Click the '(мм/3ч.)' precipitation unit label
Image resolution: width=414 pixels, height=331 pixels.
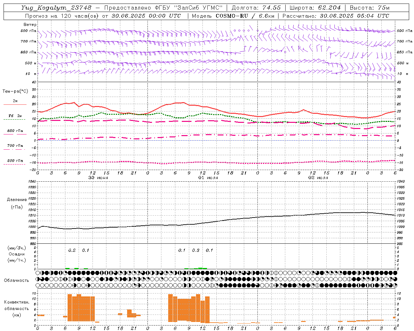(x=17, y=248)
